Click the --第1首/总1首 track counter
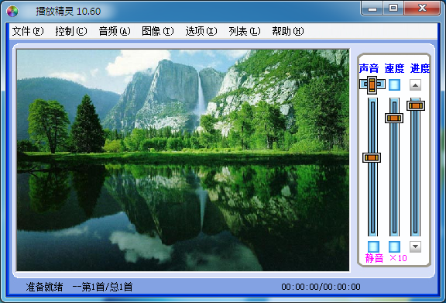Viewport: 446px width, 303px height. click(x=103, y=287)
